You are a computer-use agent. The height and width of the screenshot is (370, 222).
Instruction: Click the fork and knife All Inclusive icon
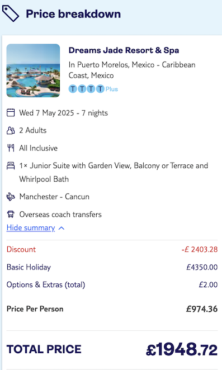[11, 148]
